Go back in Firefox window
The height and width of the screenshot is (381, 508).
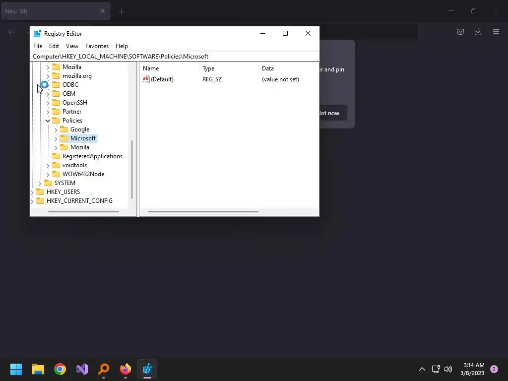[x=12, y=32]
